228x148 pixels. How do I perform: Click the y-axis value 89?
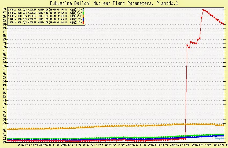(4, 9)
